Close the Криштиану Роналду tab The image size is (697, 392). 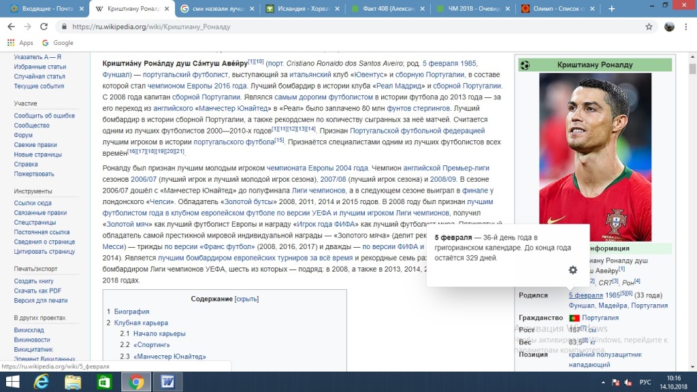(x=167, y=8)
